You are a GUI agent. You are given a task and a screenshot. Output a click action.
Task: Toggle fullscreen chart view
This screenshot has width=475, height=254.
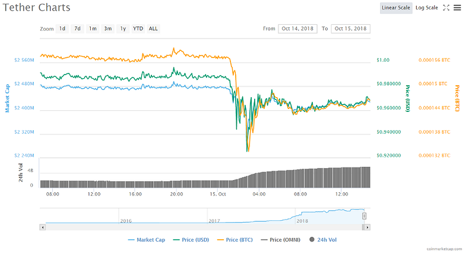point(446,8)
